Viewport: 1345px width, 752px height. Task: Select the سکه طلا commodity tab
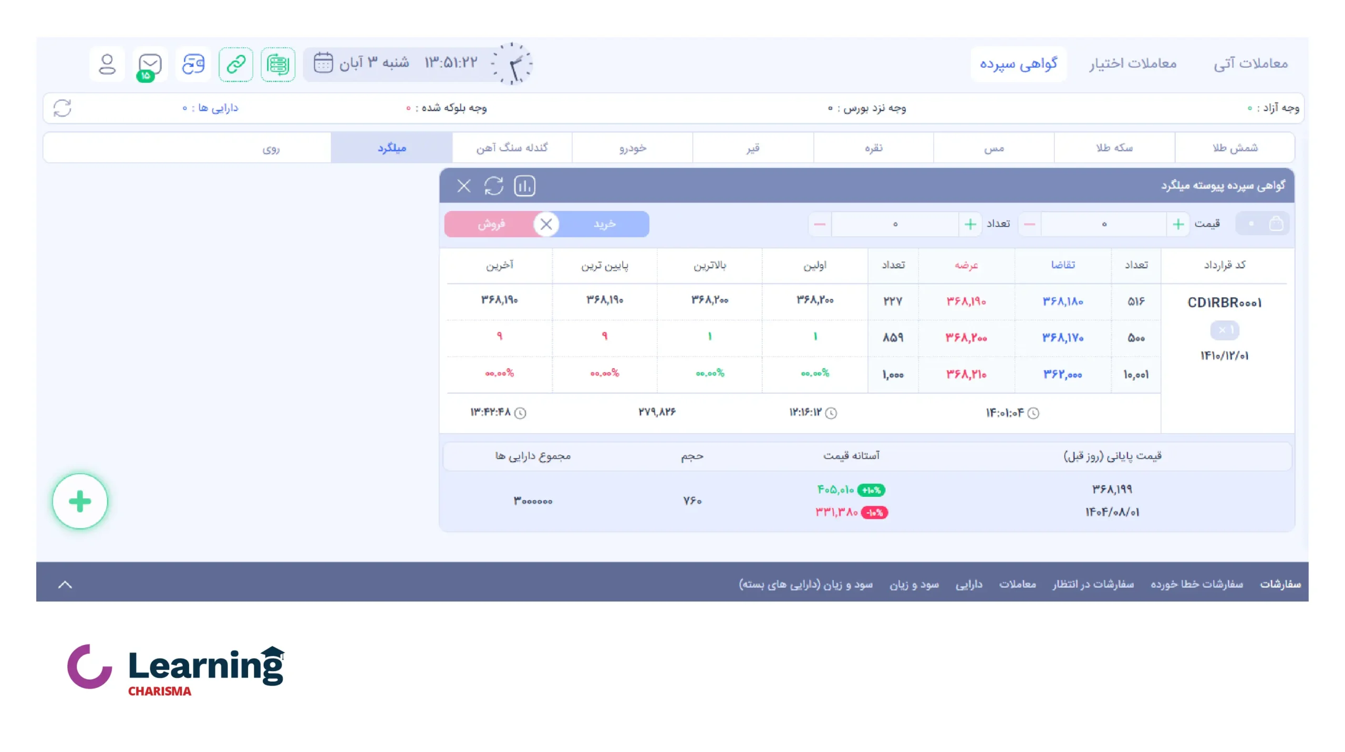pyautogui.click(x=1114, y=148)
